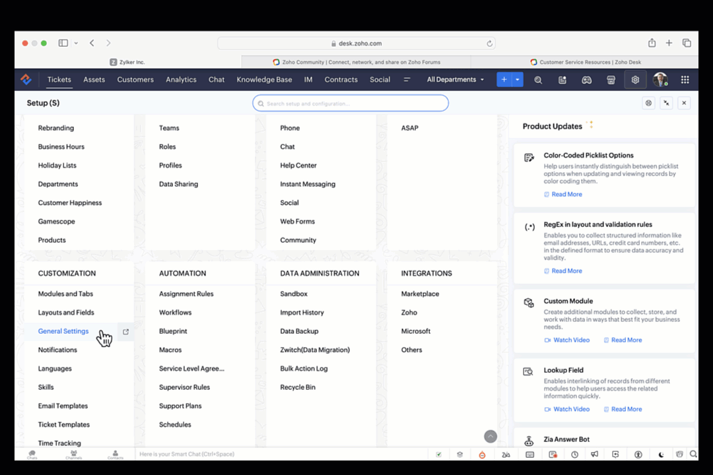The height and width of the screenshot is (475, 713).
Task: Open the Safari sidebar dropdown chevron
Action: 76,43
